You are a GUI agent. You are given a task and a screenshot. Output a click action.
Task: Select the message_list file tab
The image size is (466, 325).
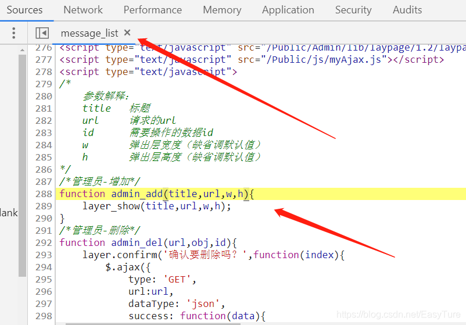(89, 33)
